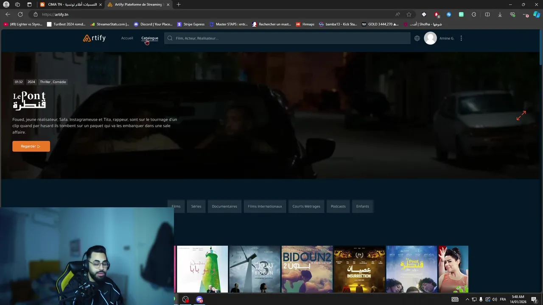Open Edge settings and more menu

click(x=525, y=14)
